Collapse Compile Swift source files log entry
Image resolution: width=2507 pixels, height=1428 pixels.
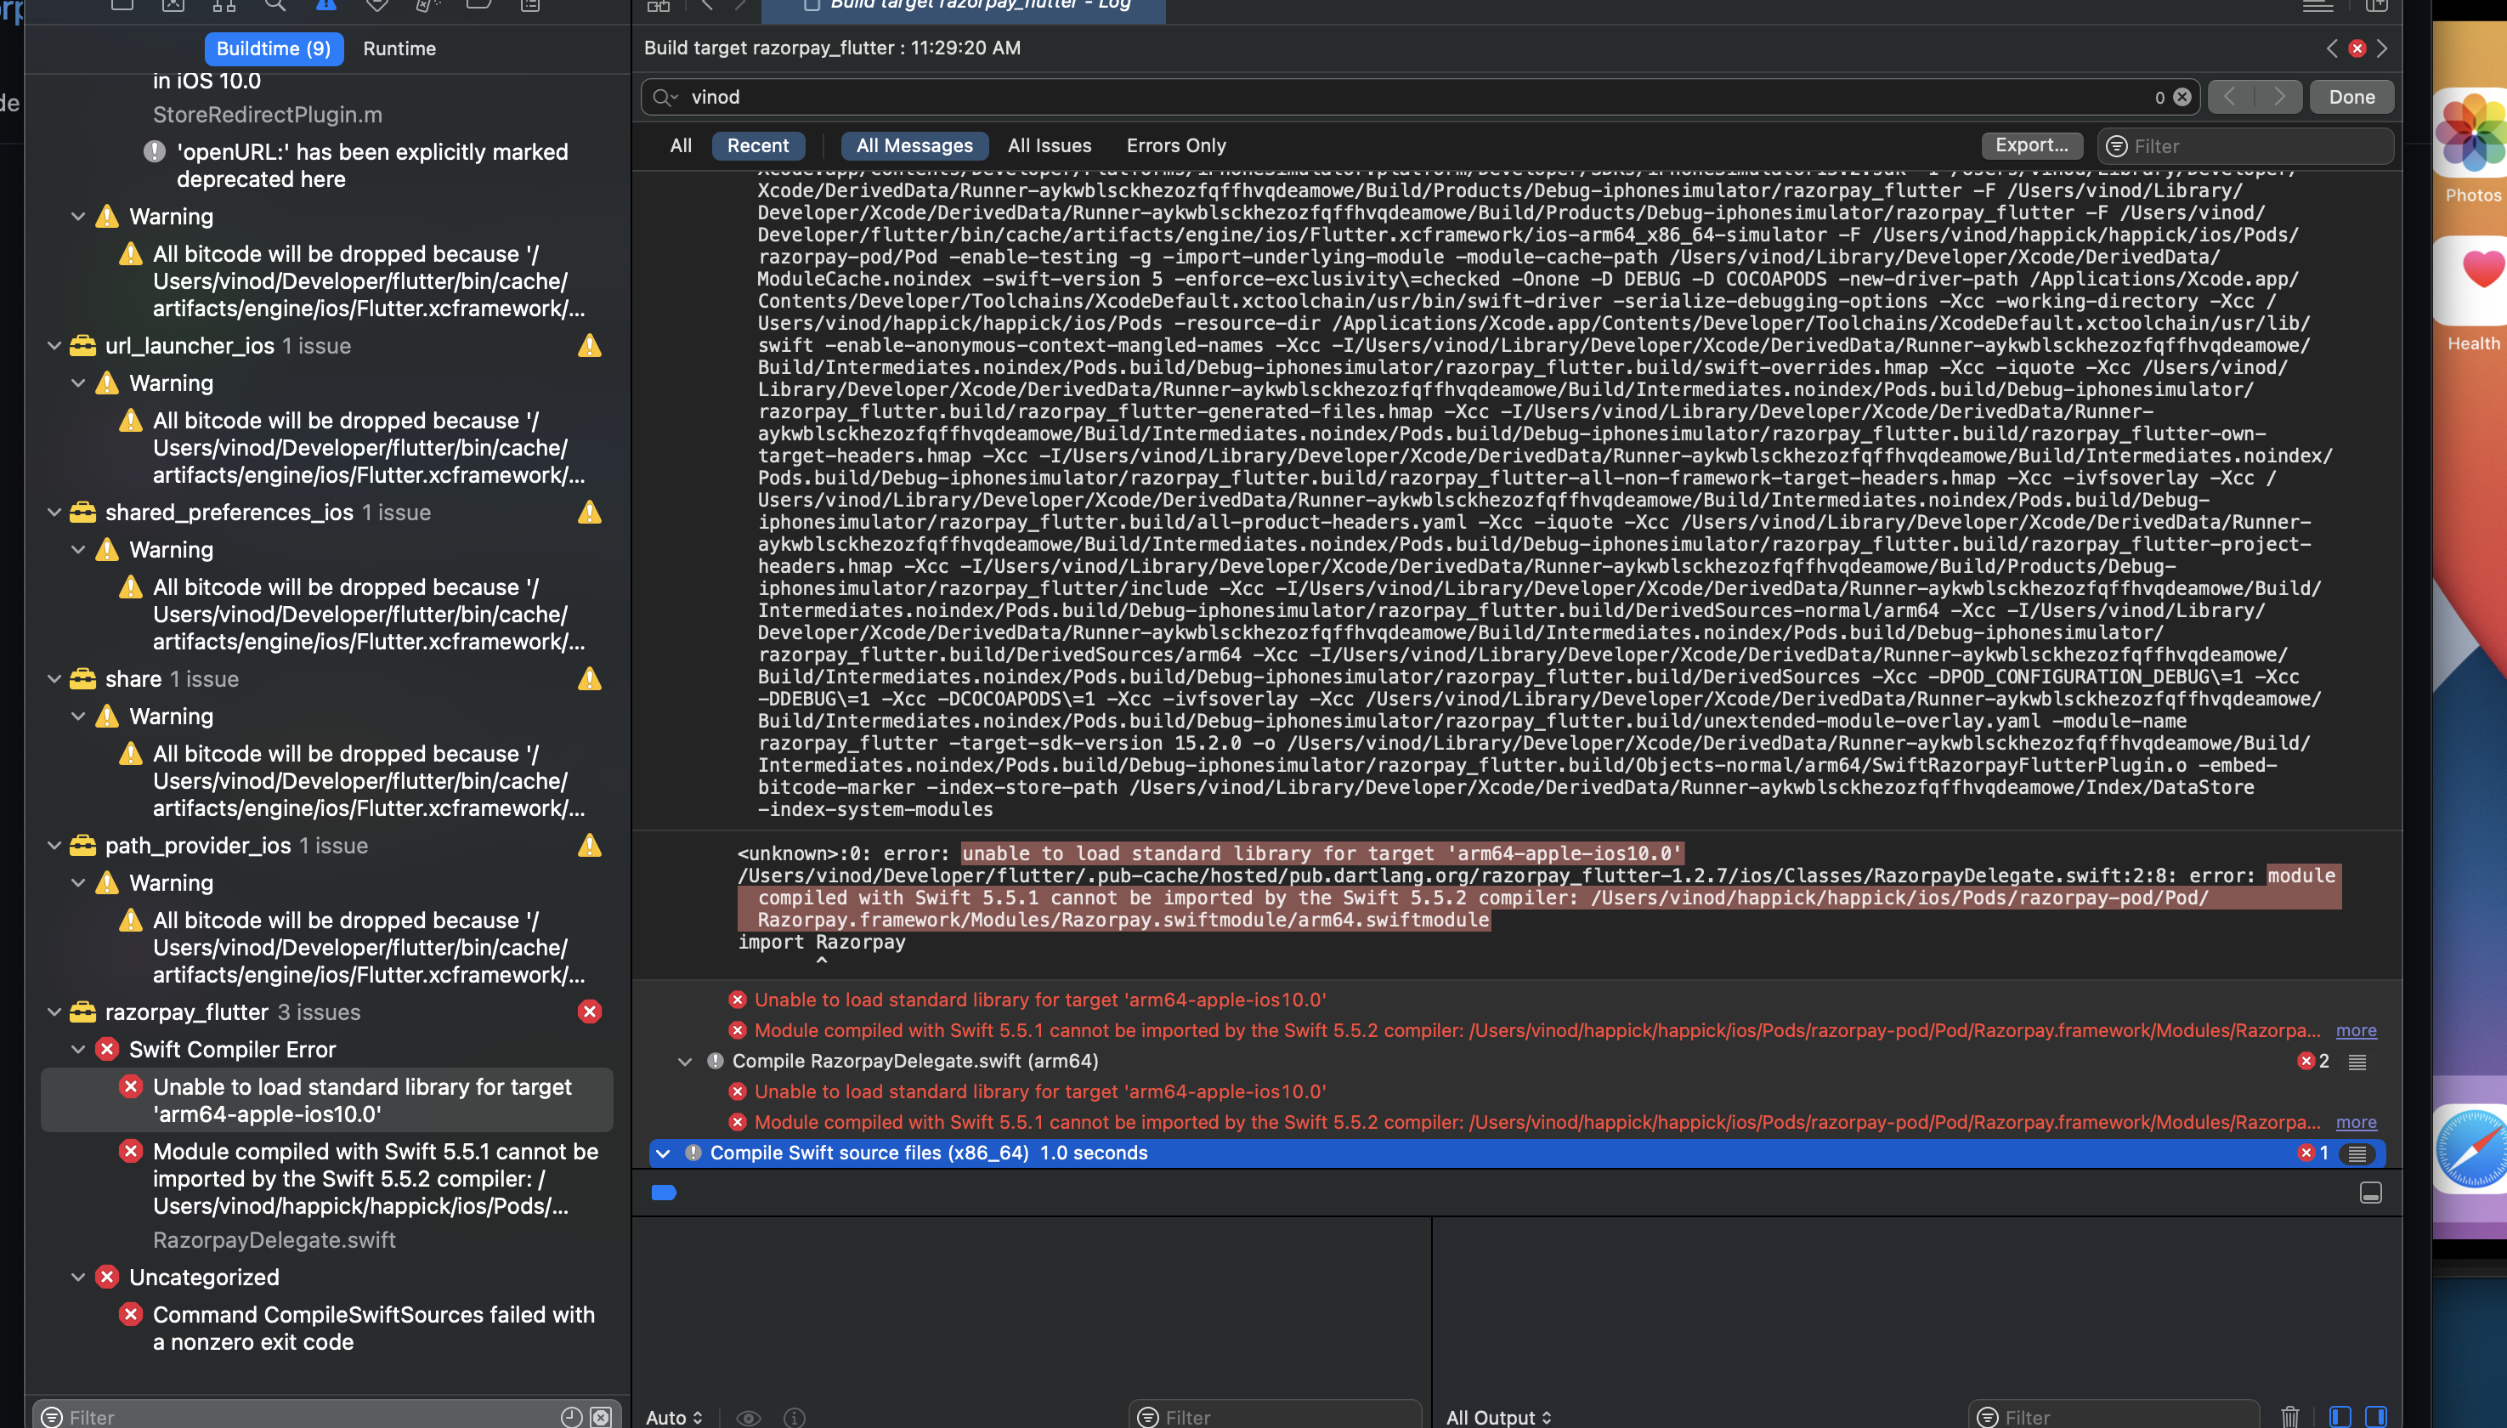click(664, 1153)
